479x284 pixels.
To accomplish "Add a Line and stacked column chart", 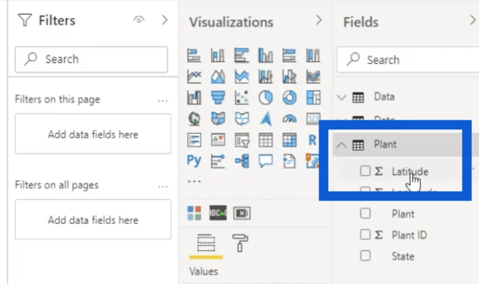I will click(266, 76).
